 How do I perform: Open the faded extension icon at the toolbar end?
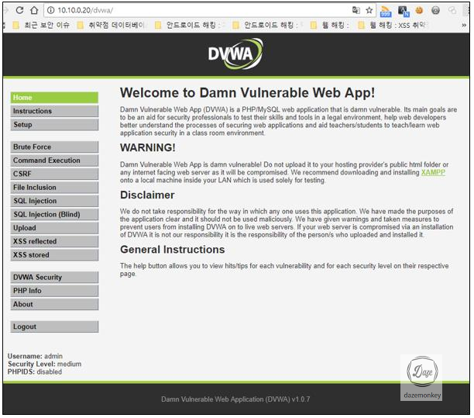coord(452,11)
